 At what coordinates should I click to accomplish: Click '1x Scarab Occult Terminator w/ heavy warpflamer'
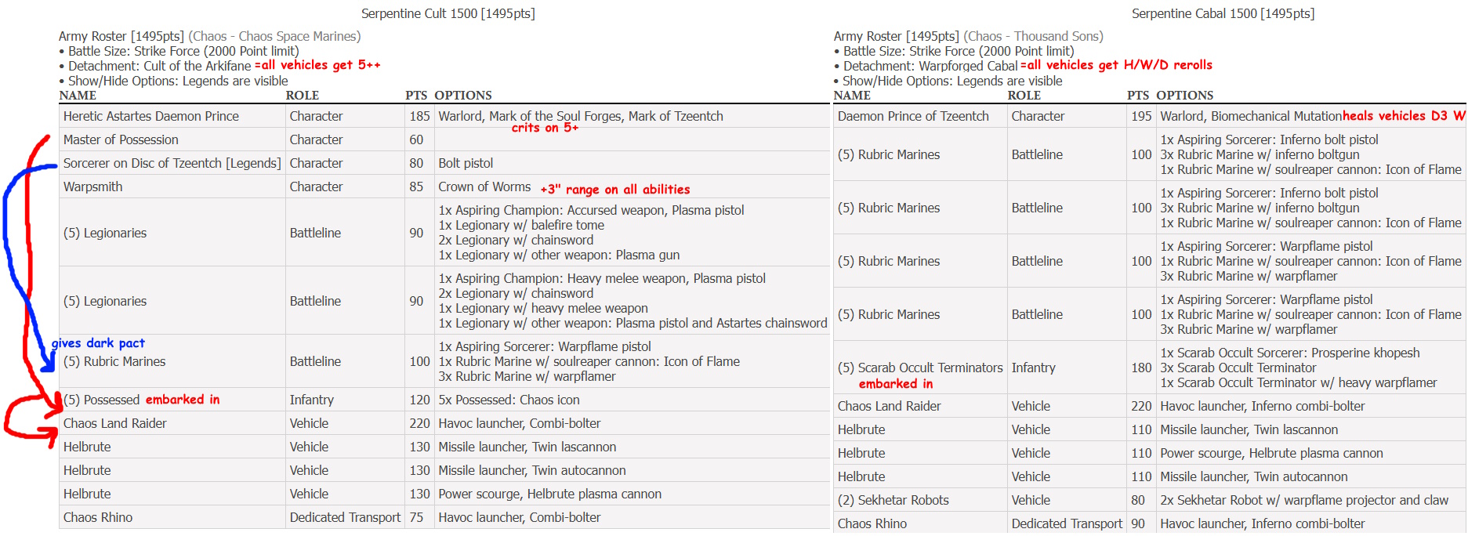[1298, 382]
